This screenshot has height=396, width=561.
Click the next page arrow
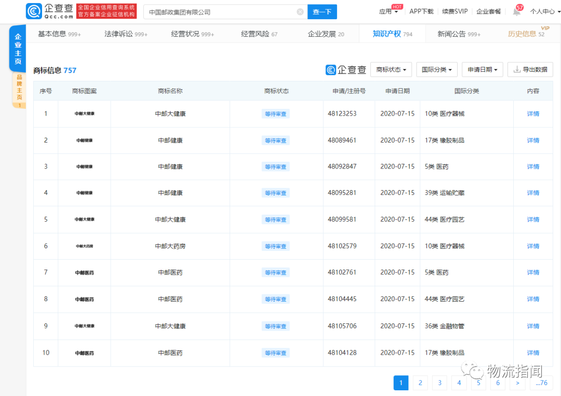(x=517, y=383)
